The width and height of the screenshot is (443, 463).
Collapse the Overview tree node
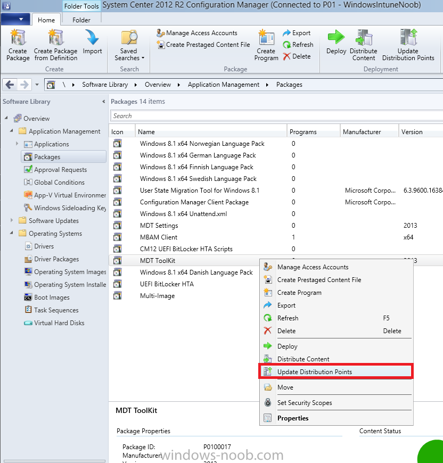point(6,118)
